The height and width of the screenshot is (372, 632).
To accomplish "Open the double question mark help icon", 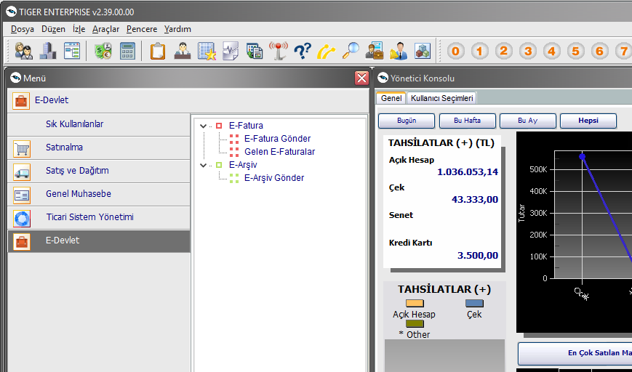I will [x=303, y=51].
